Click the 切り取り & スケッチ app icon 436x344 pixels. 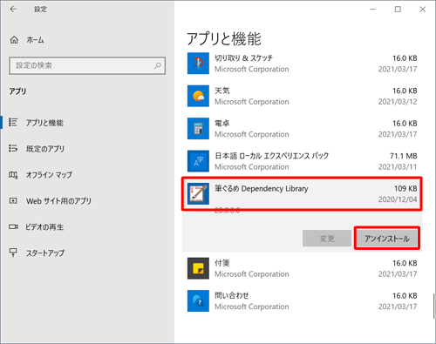198,64
